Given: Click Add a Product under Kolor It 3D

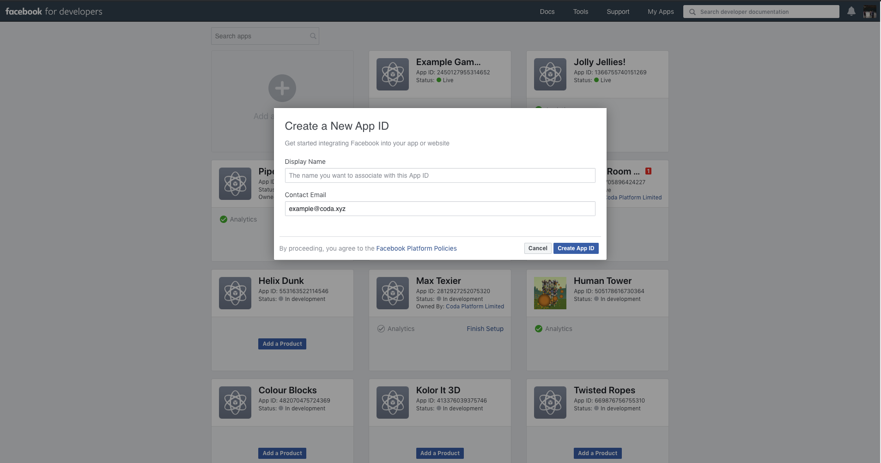Looking at the screenshot, I should [440, 453].
